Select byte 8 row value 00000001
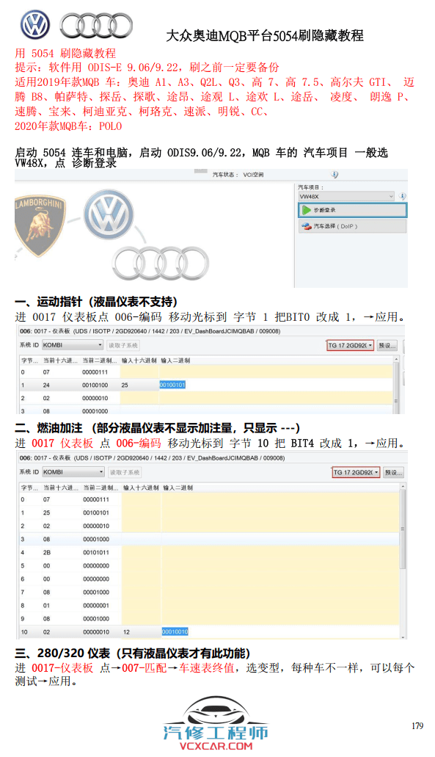Viewport: 435px width, 757px height. [96, 606]
